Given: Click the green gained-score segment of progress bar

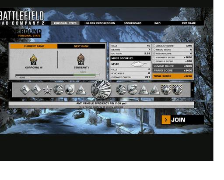Looking at the screenshot, I should pos(84,75).
